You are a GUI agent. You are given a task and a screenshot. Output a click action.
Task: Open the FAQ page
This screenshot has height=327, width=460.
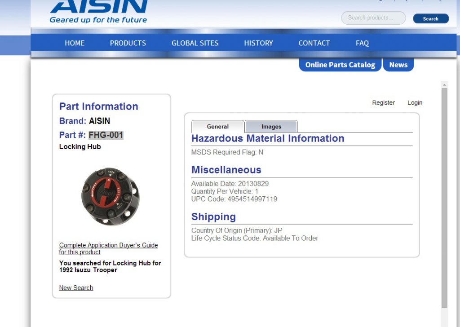point(362,43)
